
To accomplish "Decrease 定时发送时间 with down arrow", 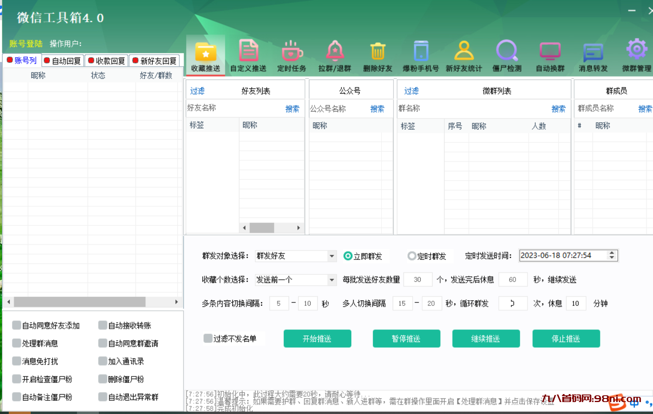I will point(612,258).
